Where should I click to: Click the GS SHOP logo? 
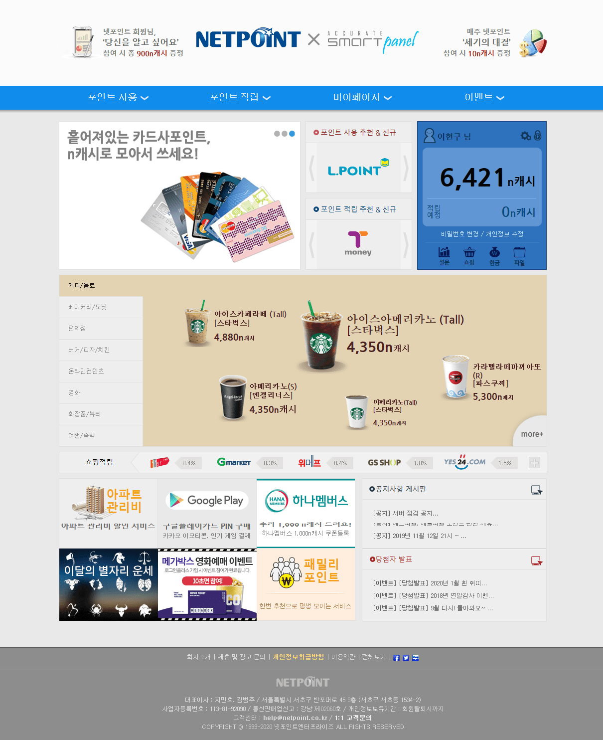[x=384, y=463]
